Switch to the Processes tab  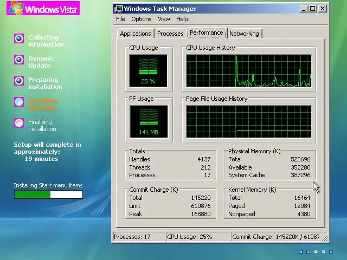coord(170,34)
